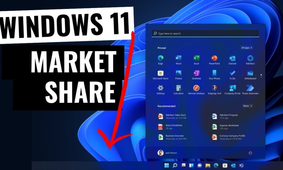This screenshot has width=283, height=170.
Task: Open the Edge pinned app
Action: pos(160,60)
